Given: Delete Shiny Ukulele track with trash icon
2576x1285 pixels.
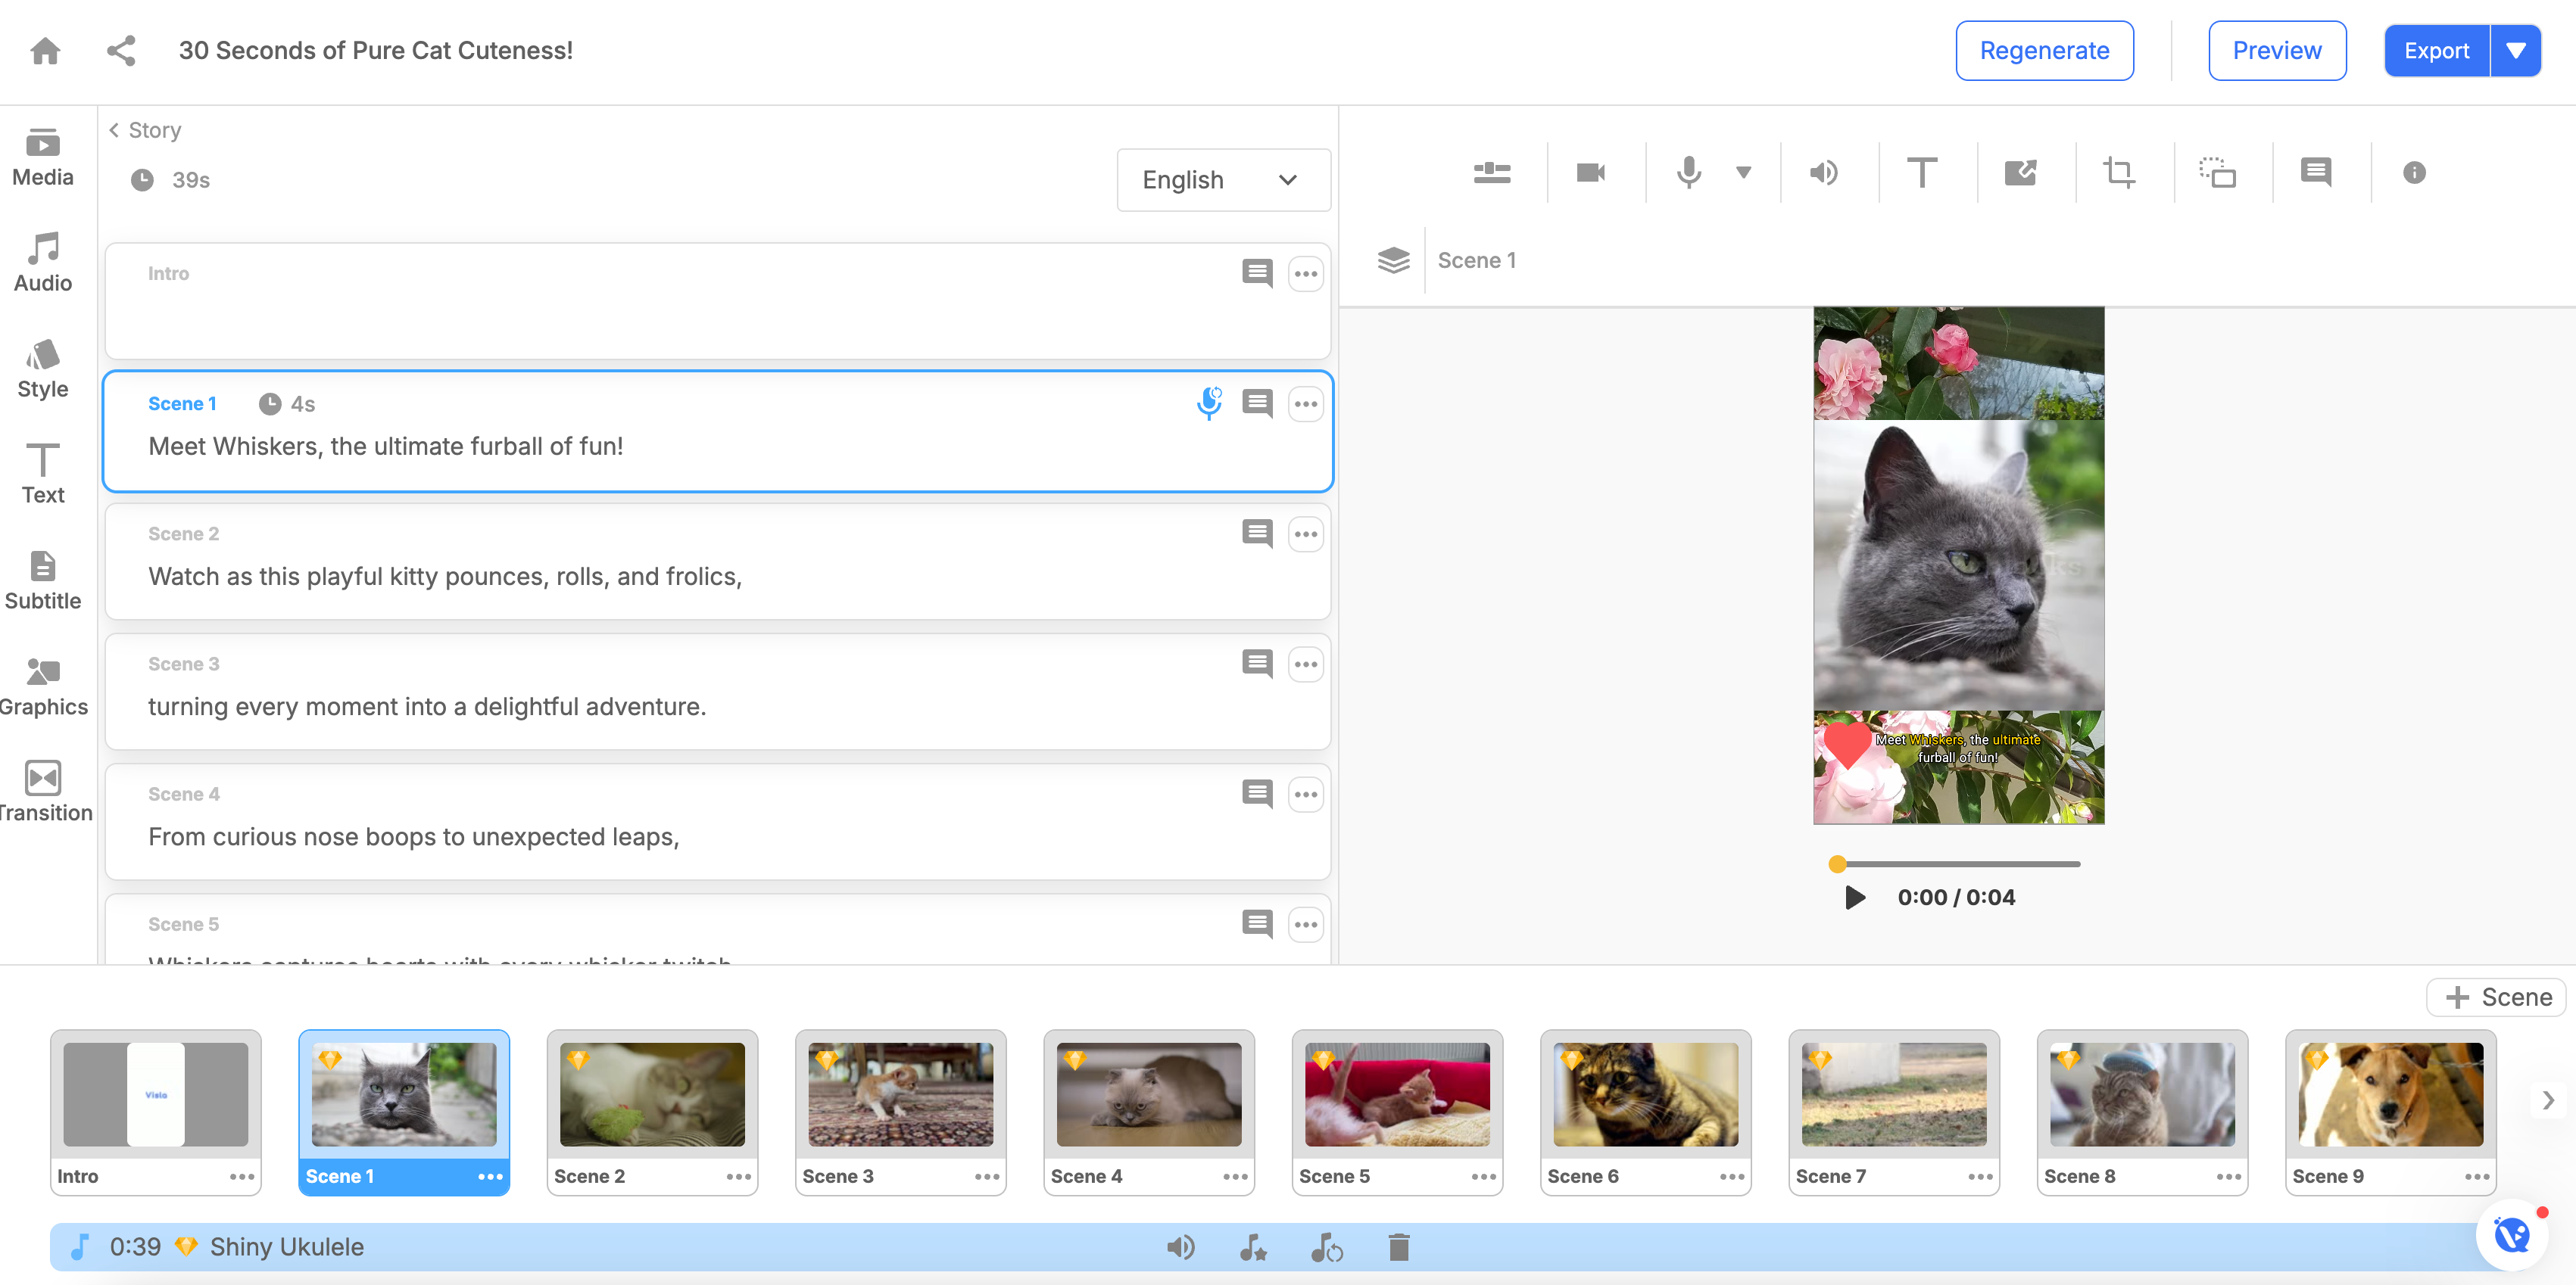Looking at the screenshot, I should 1398,1247.
